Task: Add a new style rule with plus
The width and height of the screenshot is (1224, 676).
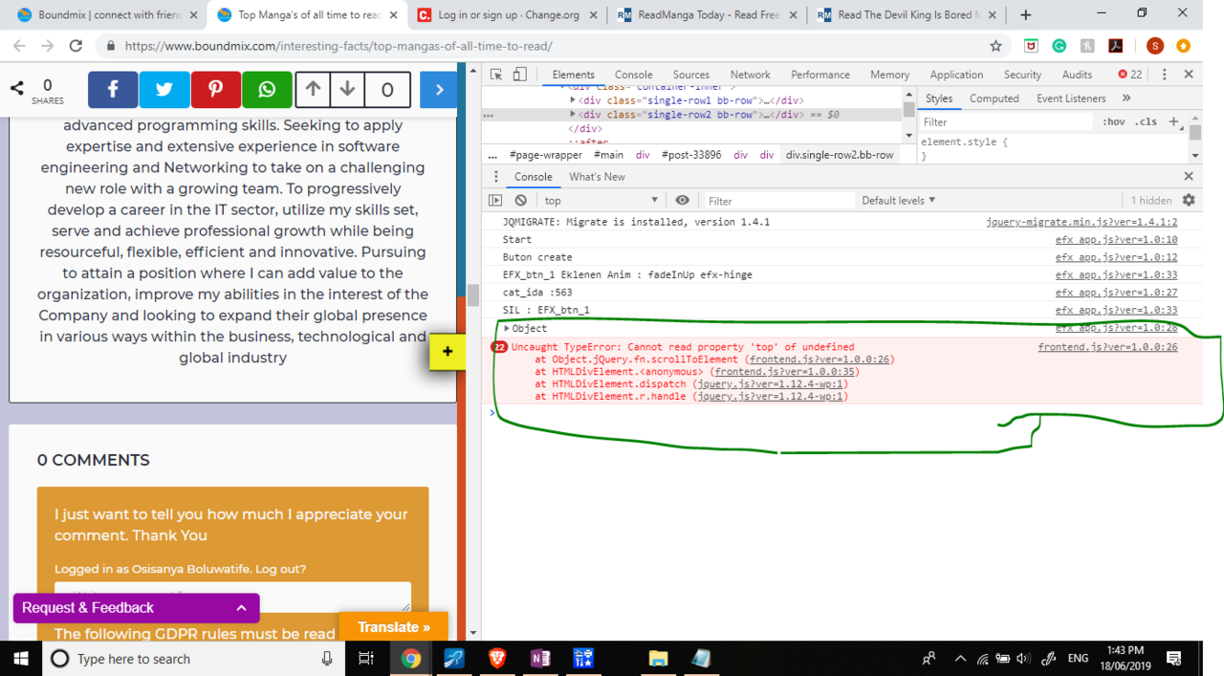Action: point(1174,121)
